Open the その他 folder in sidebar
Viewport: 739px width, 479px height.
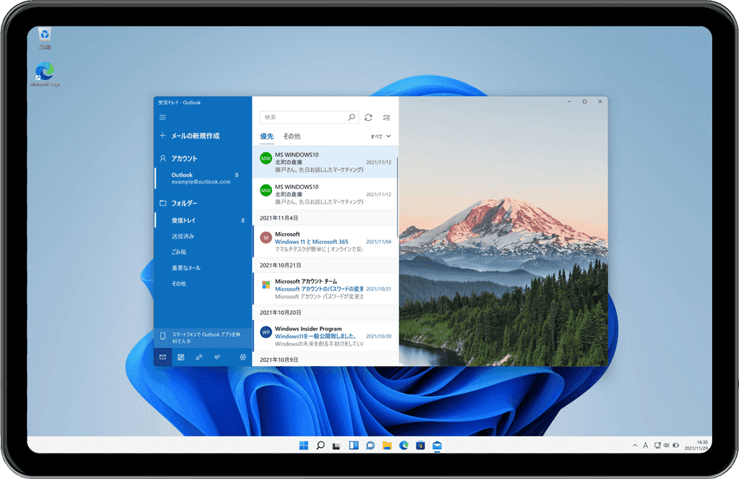click(x=179, y=284)
